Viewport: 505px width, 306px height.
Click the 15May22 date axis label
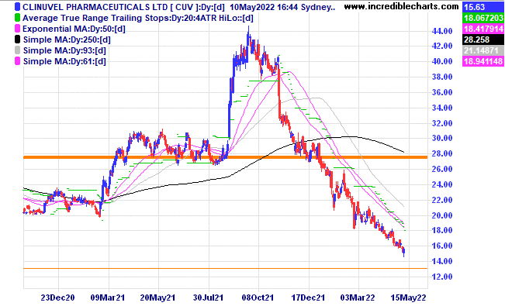408,297
